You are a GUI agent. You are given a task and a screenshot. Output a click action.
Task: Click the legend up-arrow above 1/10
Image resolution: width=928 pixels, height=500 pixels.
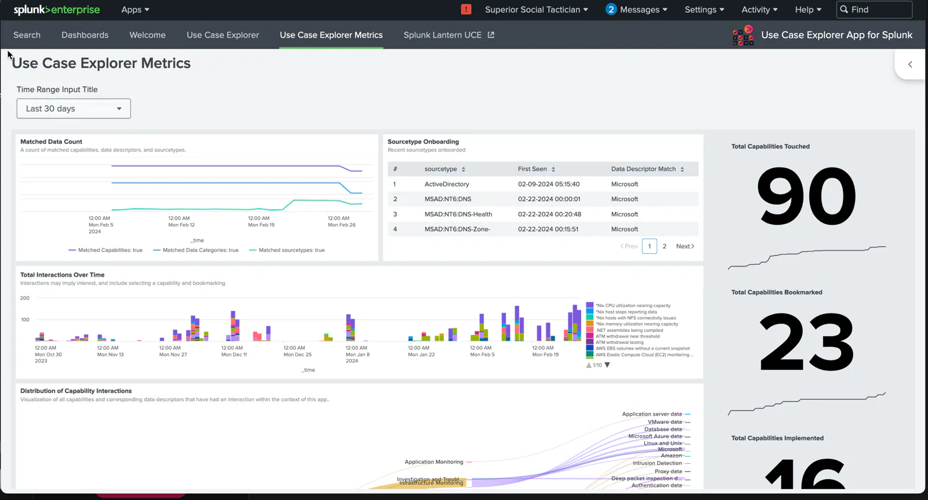point(588,365)
